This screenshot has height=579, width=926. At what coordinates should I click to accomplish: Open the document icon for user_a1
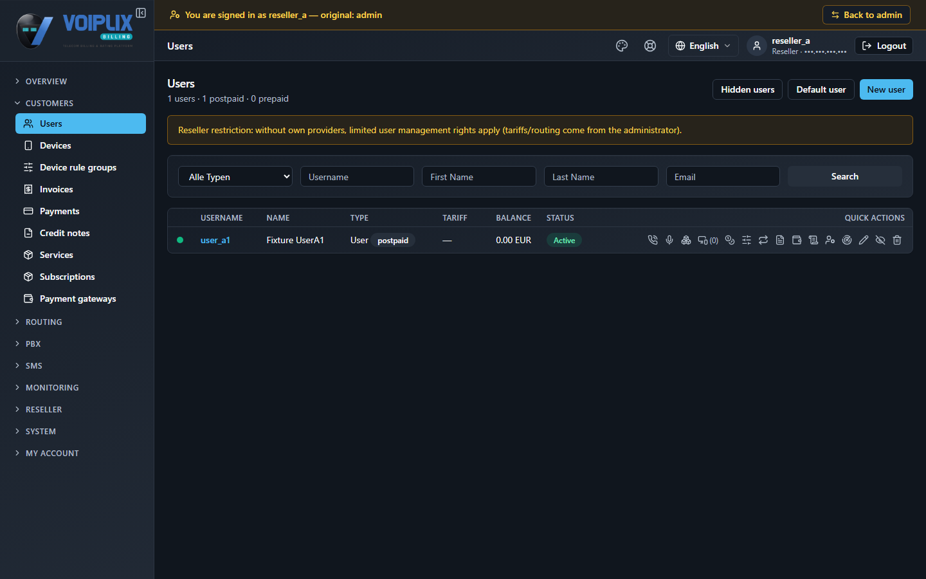coord(780,240)
